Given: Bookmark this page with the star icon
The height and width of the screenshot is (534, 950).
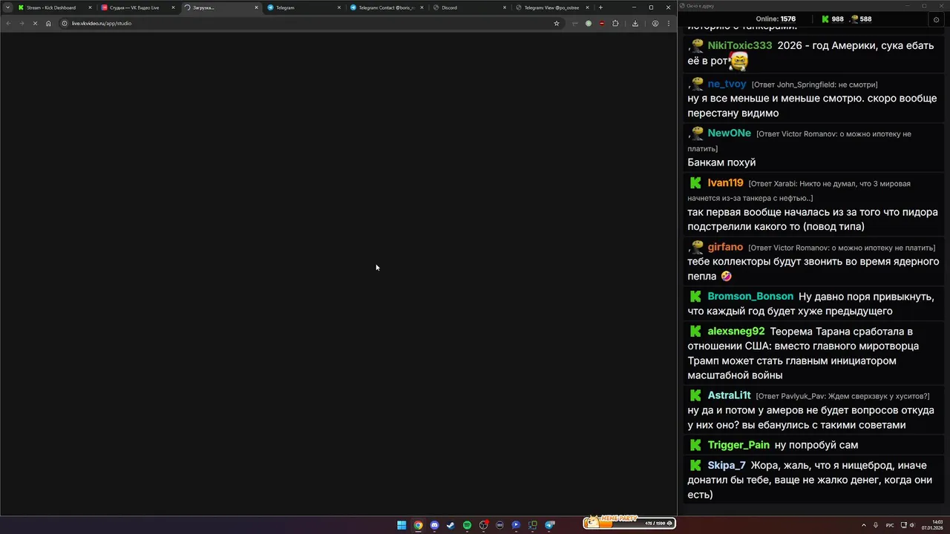Looking at the screenshot, I should [x=556, y=23].
